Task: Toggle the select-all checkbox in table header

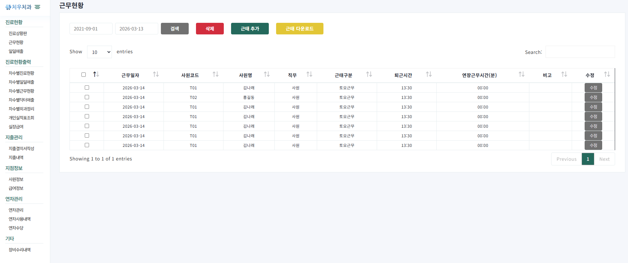Action: tap(83, 75)
